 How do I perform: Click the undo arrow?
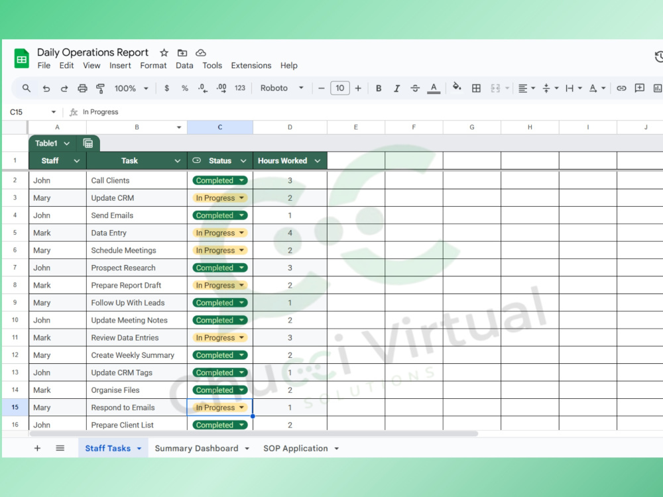pyautogui.click(x=46, y=88)
